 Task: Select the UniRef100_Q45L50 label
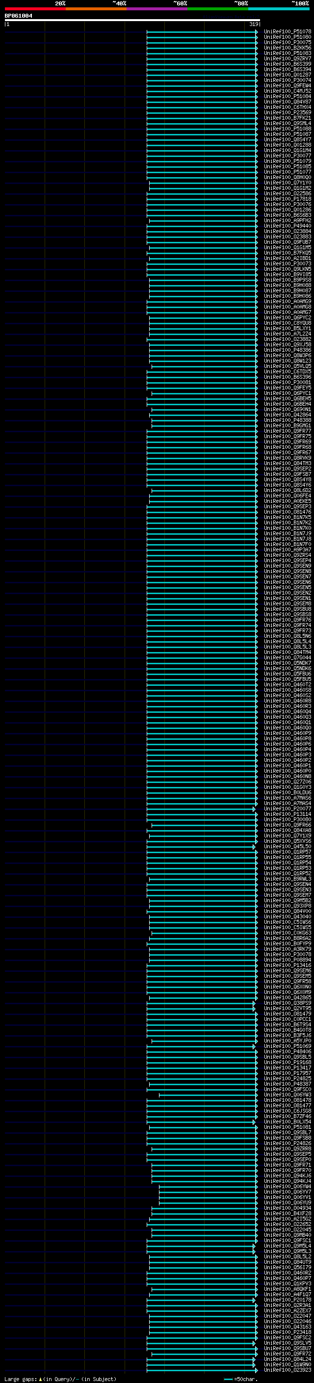point(288,847)
